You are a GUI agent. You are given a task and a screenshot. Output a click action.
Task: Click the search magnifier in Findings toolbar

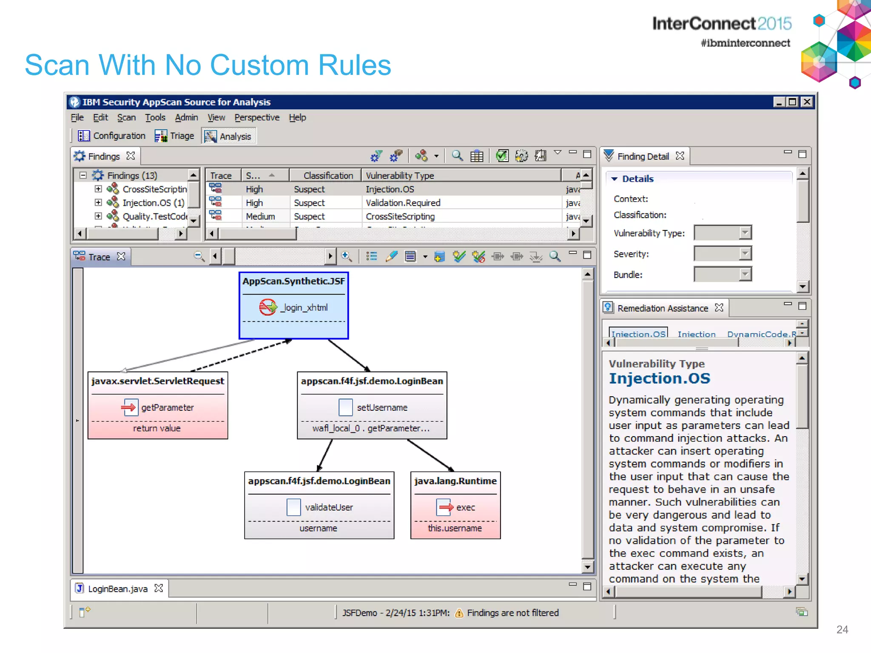[457, 156]
